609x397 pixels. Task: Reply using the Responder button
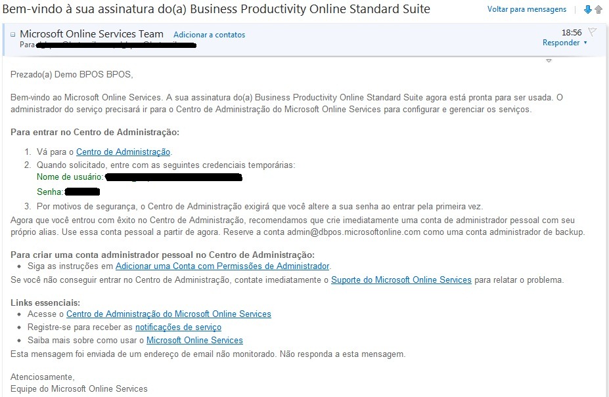[560, 43]
